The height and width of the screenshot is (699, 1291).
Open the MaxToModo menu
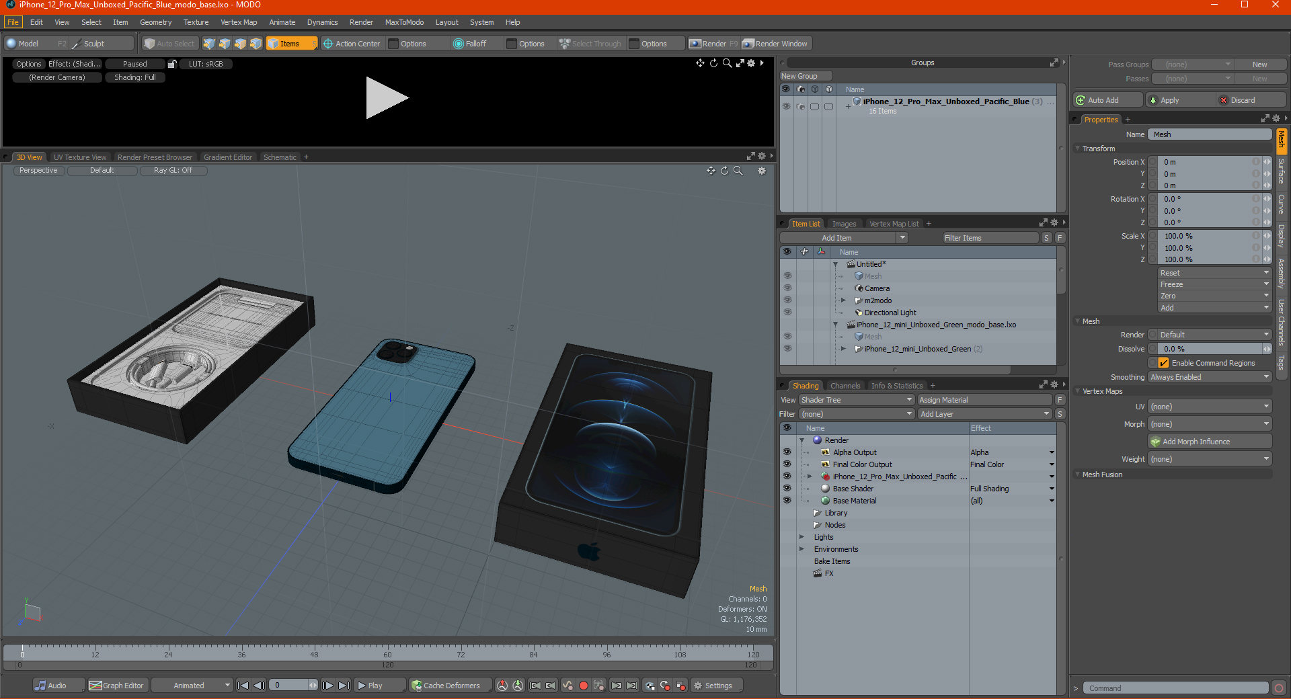[x=404, y=22]
